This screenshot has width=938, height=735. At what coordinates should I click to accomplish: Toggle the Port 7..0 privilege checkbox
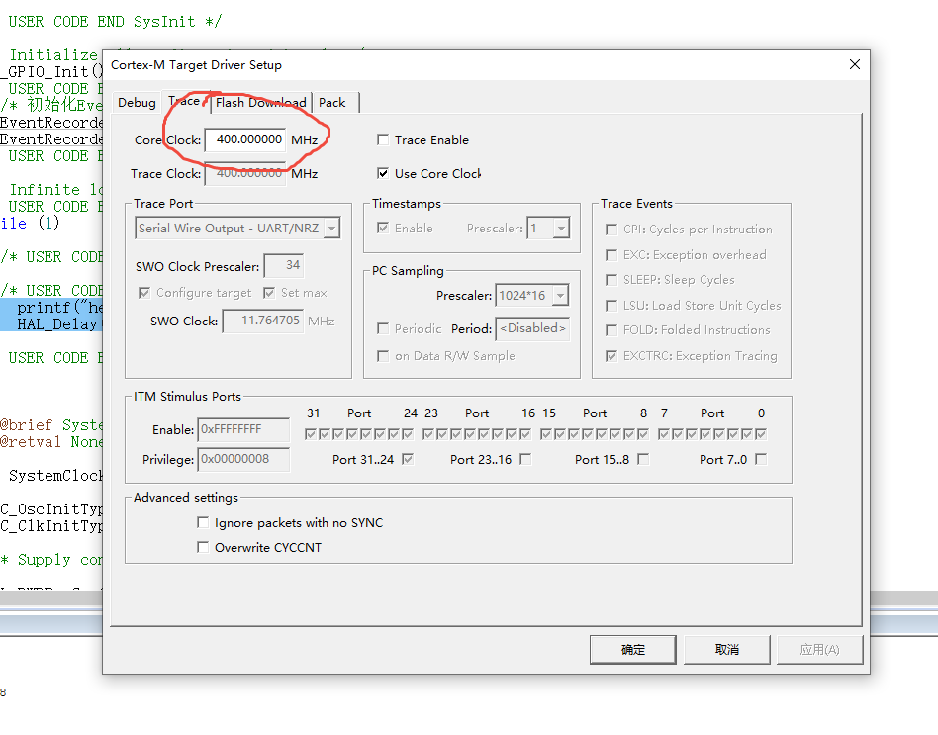click(x=761, y=459)
